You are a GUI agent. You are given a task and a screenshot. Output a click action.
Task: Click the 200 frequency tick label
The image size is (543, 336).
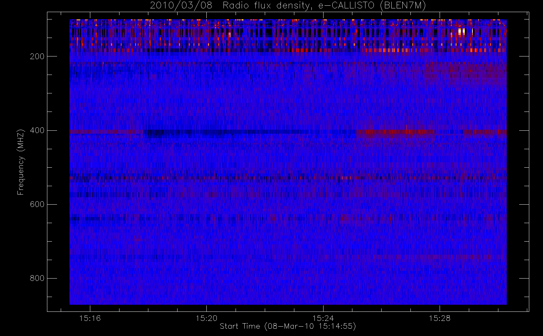coord(37,56)
